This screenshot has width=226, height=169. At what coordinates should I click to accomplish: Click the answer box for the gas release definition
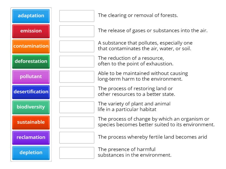(77, 31)
